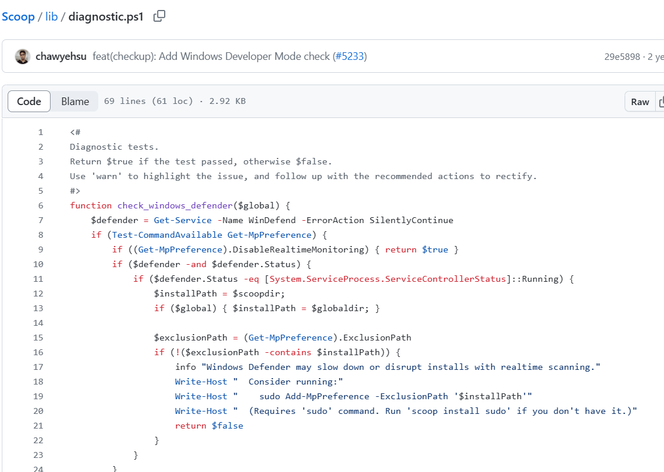Open the lib folder breadcrumb
Viewport: 664px width, 472px height.
click(52, 16)
